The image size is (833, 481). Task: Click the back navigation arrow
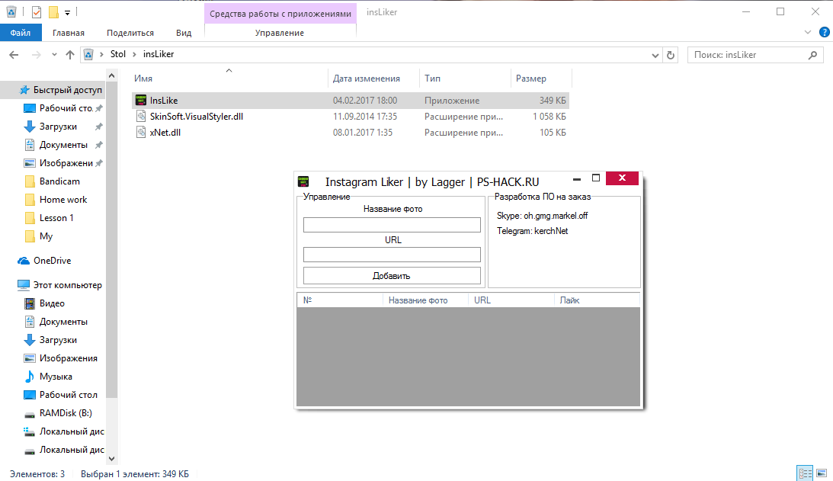(x=14, y=54)
